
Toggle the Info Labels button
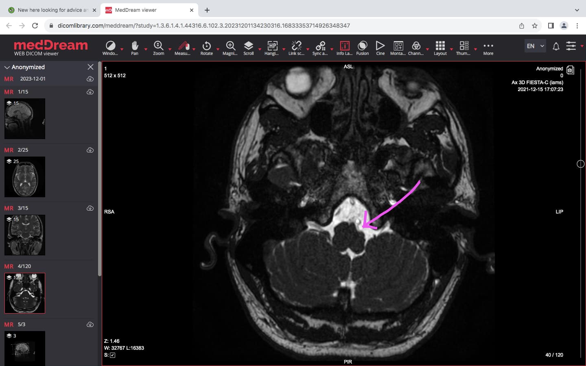[x=344, y=48]
